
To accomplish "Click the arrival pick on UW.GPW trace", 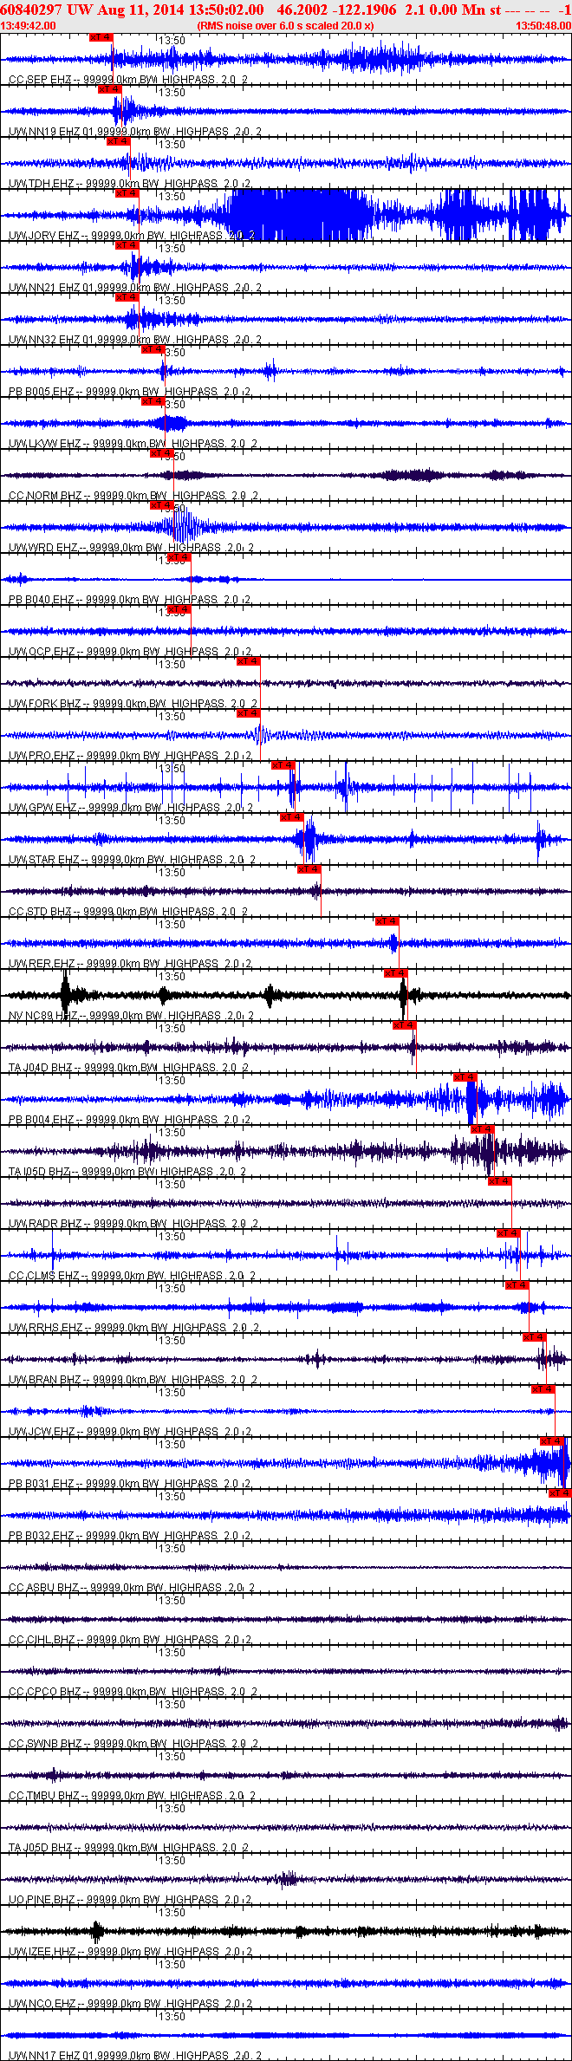I will pos(283,765).
